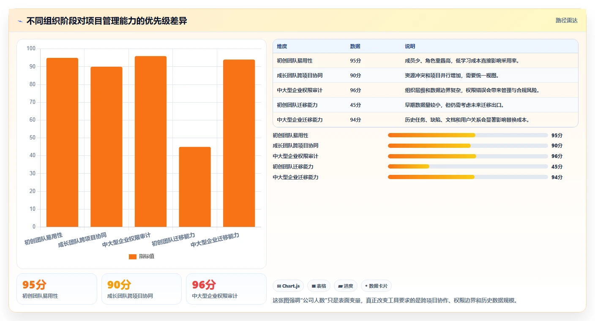Click the 初创团队迁移能力 chart bar

[x=195, y=187]
